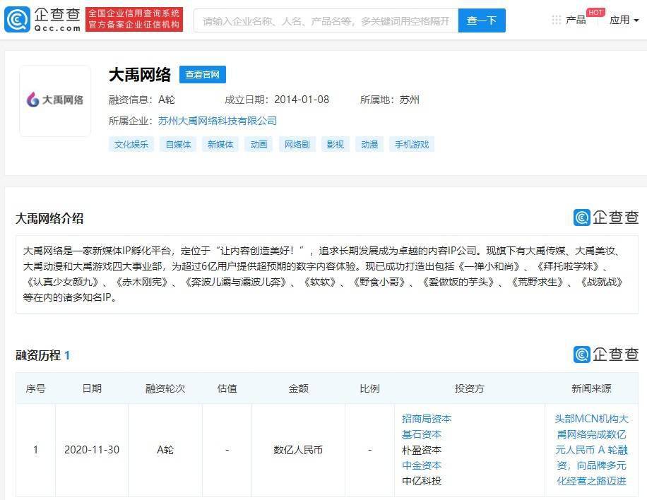This screenshot has width=647, height=500.
Task: Select the 自媒体 tag
Action: click(x=178, y=145)
